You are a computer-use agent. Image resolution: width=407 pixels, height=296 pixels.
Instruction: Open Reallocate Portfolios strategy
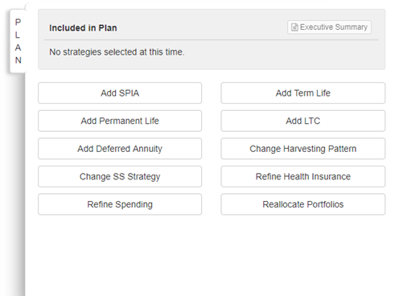coord(303,204)
